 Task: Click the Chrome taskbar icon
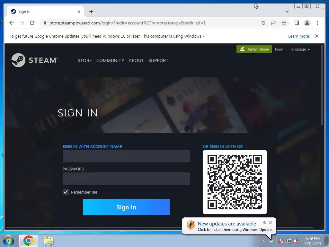click(x=29, y=241)
